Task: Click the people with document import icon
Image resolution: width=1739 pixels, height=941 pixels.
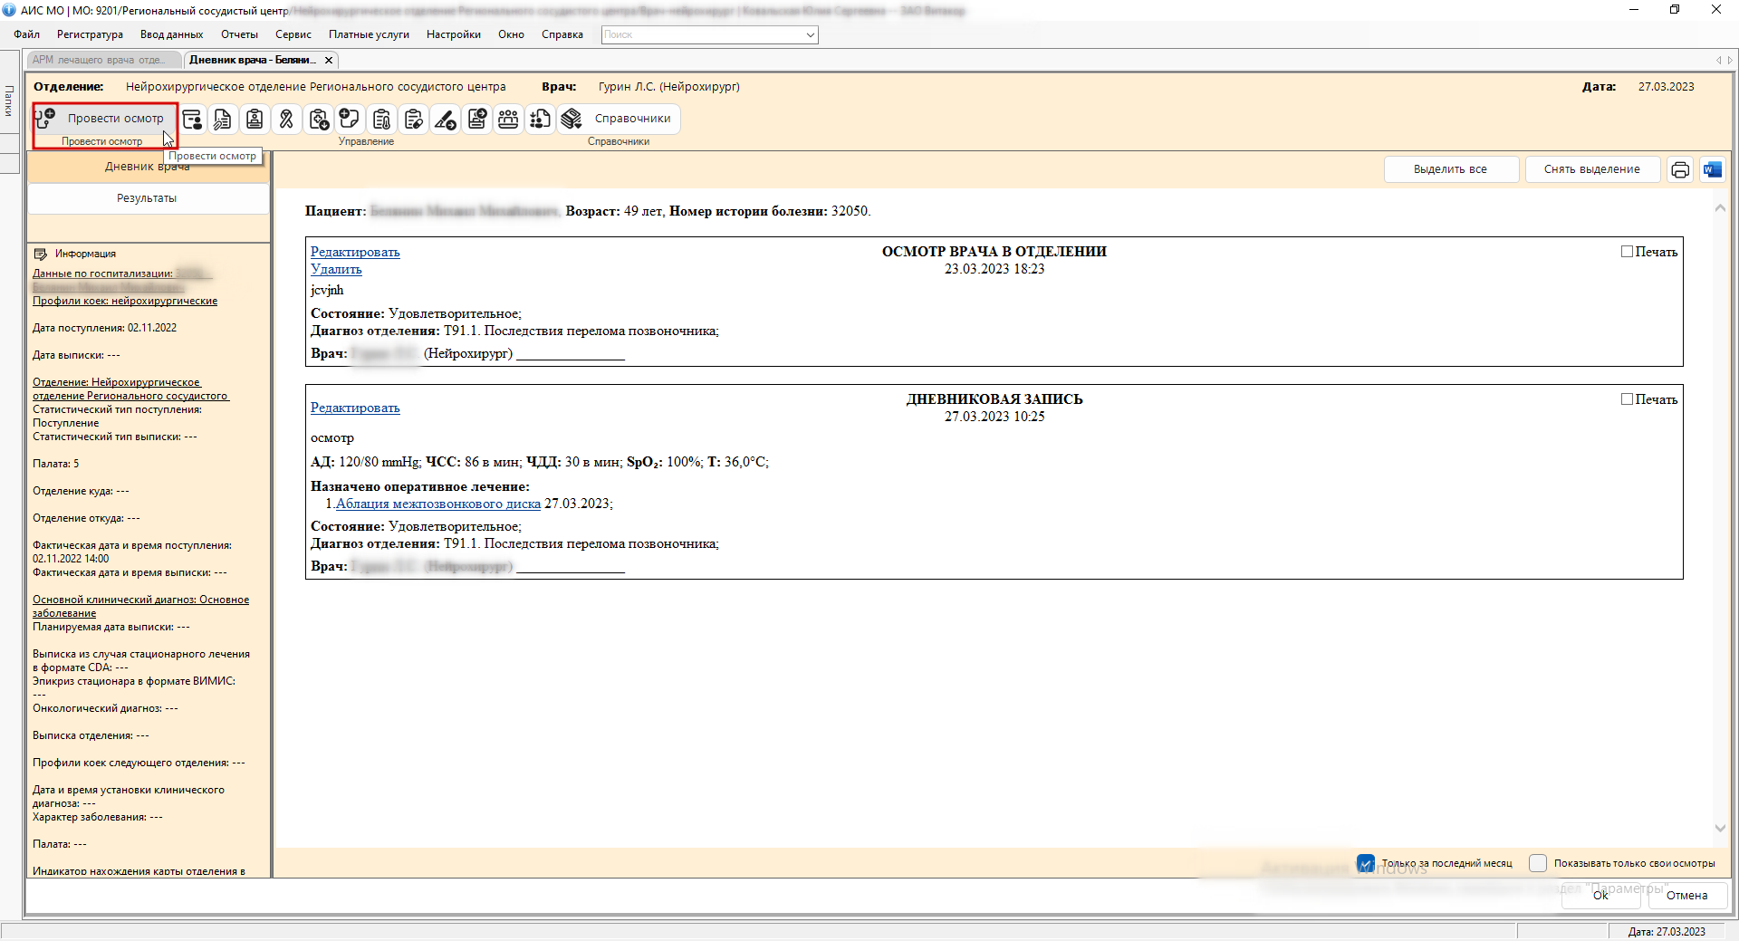Action: click(x=540, y=119)
